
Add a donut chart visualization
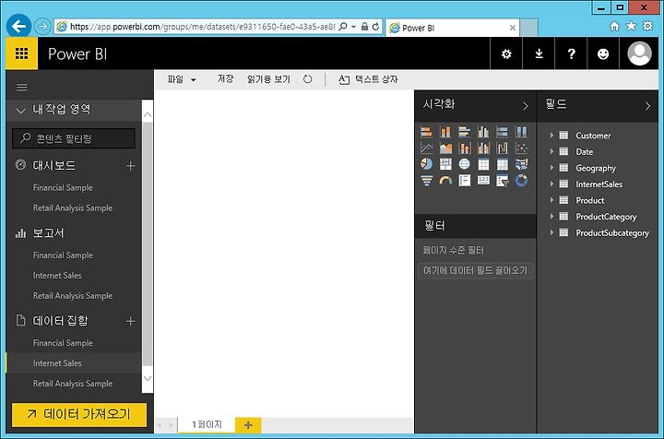coord(521,181)
